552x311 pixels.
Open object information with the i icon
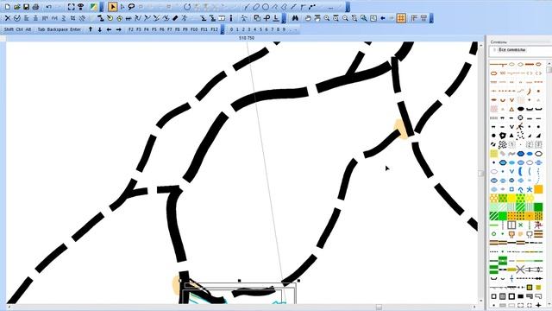click(231, 18)
